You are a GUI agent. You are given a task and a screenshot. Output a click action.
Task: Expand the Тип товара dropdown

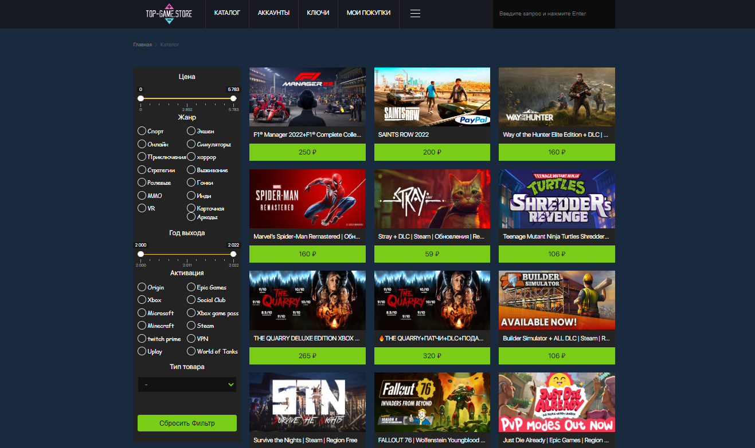tap(187, 384)
